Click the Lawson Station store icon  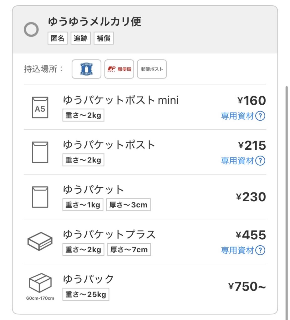pyautogui.click(x=86, y=69)
